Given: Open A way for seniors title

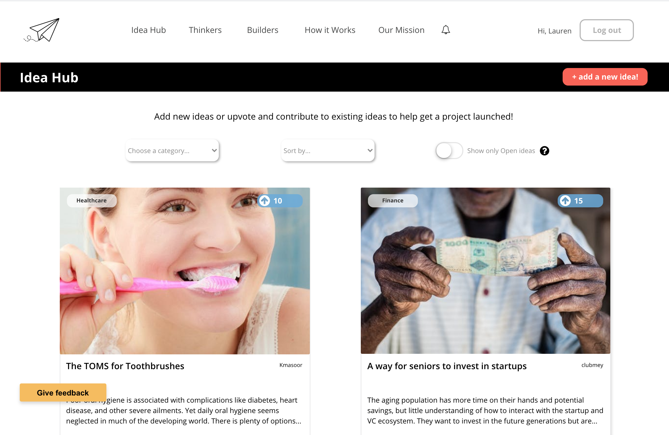Looking at the screenshot, I should point(447,366).
